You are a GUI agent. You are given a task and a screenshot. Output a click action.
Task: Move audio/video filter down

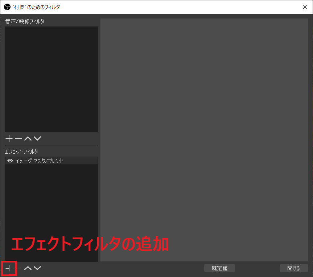coord(37,138)
